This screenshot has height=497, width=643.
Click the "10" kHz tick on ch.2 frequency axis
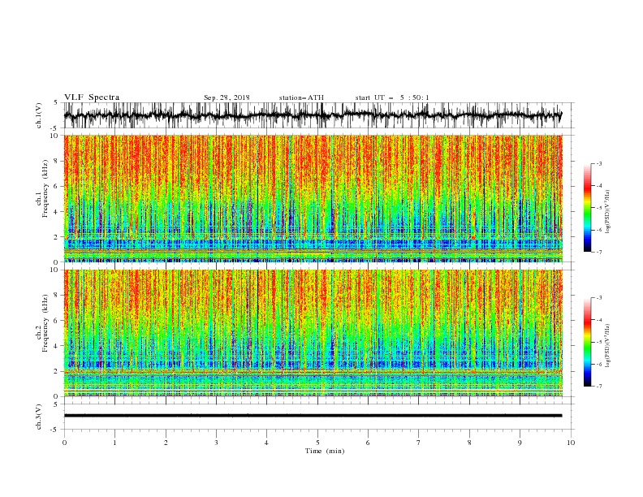pos(55,270)
